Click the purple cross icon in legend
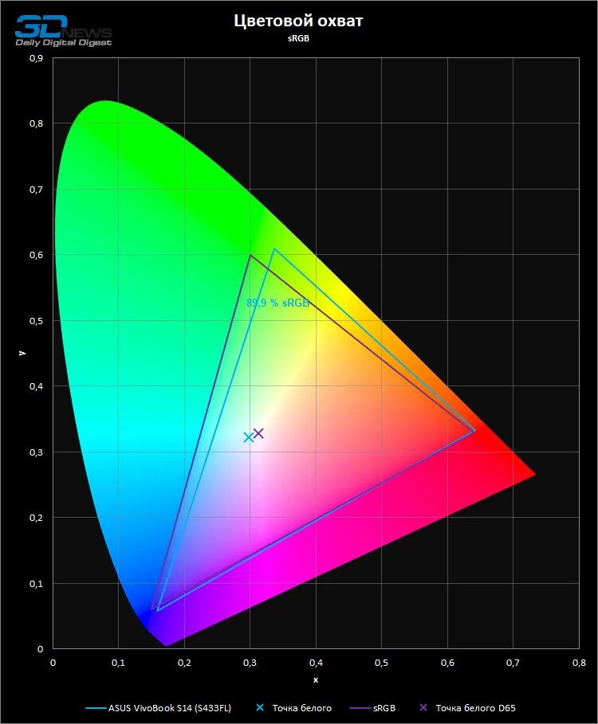This screenshot has width=598, height=724. (x=423, y=707)
